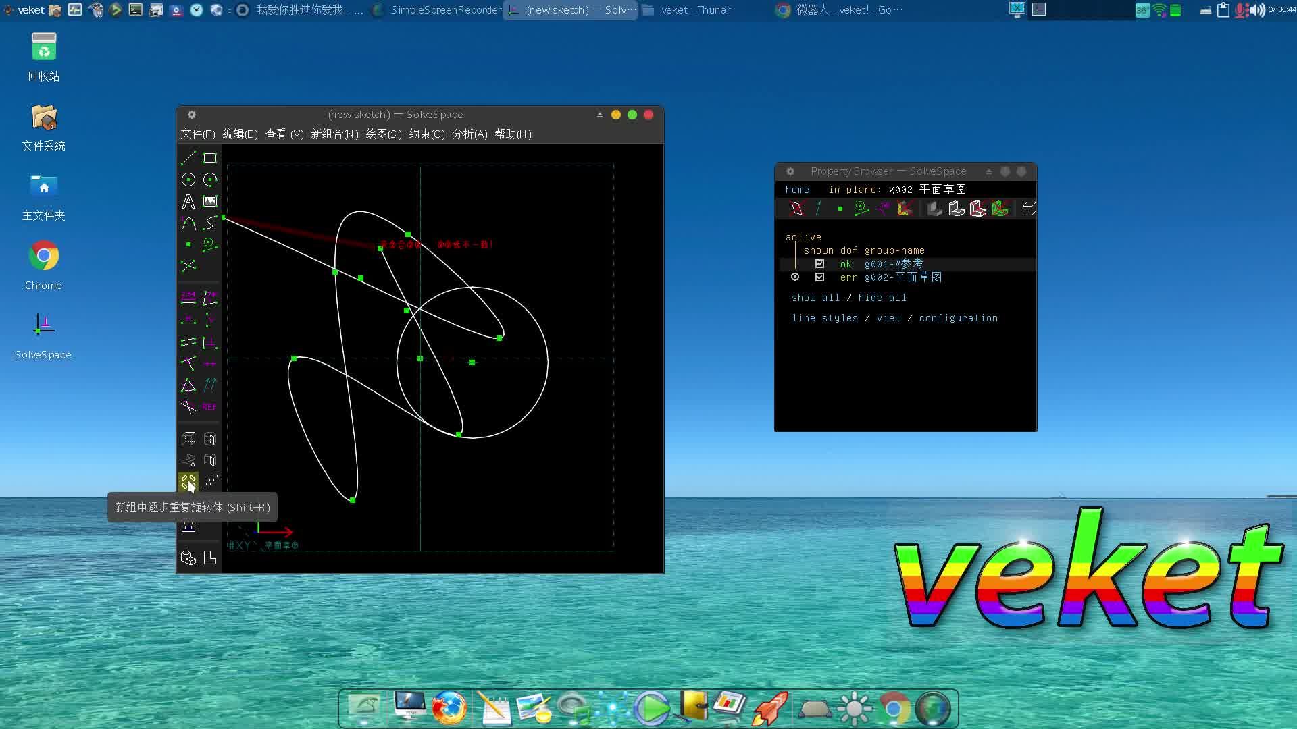Viewport: 1297px width, 729px height.
Task: Toggle points visibility in Property Browser
Action: coord(840,209)
